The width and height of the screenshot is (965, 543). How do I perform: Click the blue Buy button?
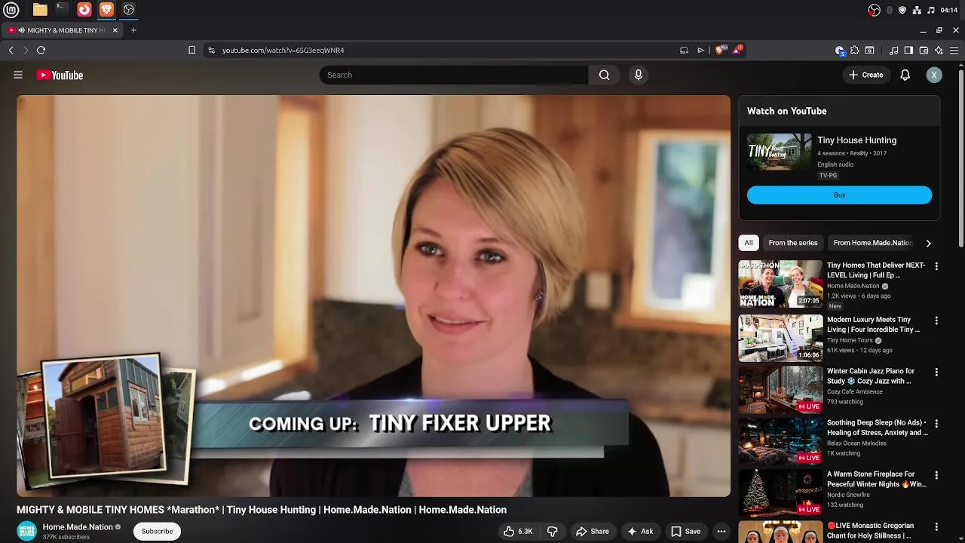(839, 195)
